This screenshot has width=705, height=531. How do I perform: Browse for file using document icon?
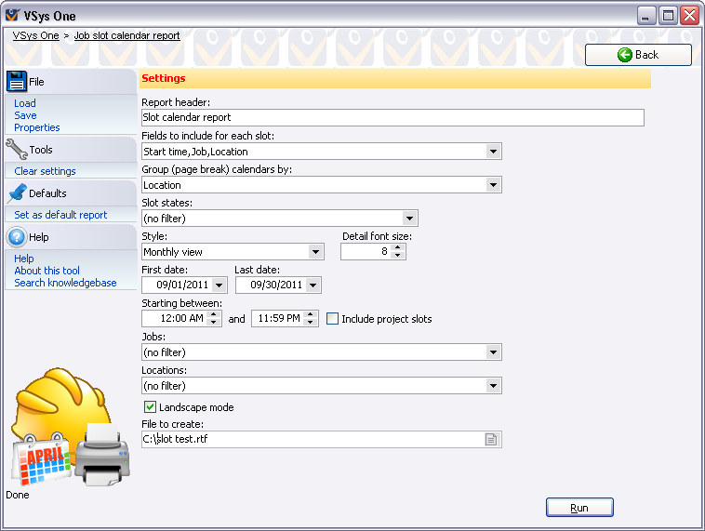(491, 439)
